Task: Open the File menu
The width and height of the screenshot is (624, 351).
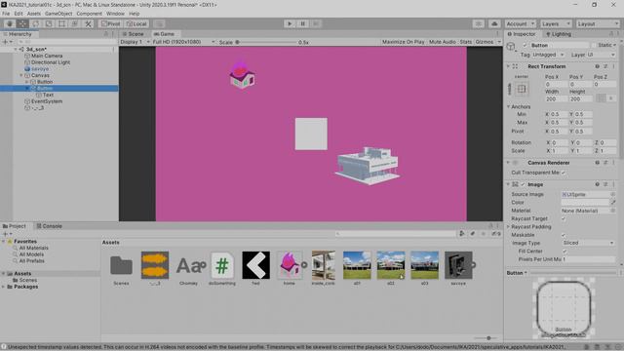Action: point(6,14)
